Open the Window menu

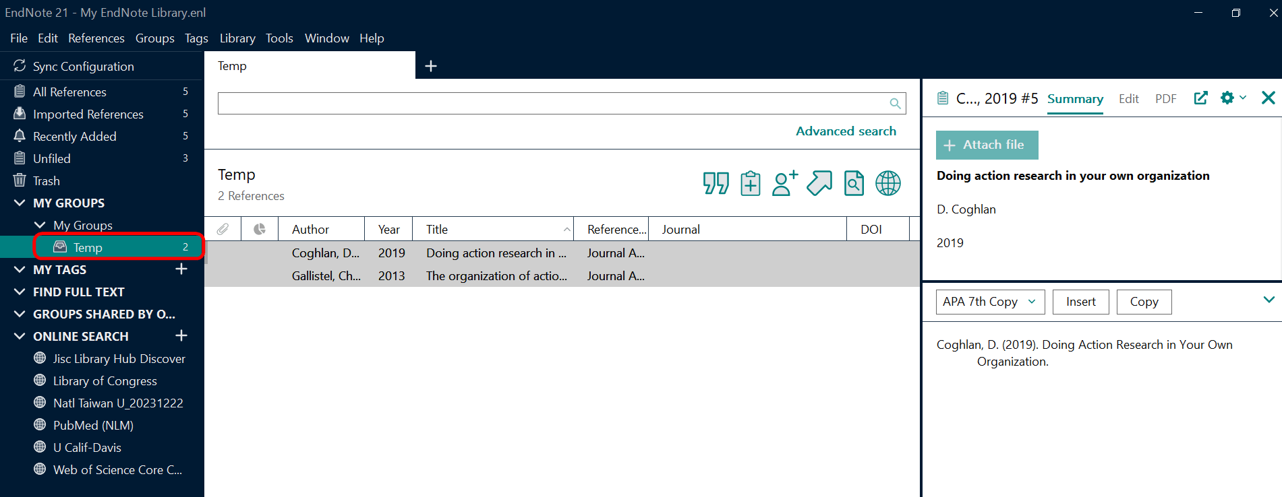[327, 38]
